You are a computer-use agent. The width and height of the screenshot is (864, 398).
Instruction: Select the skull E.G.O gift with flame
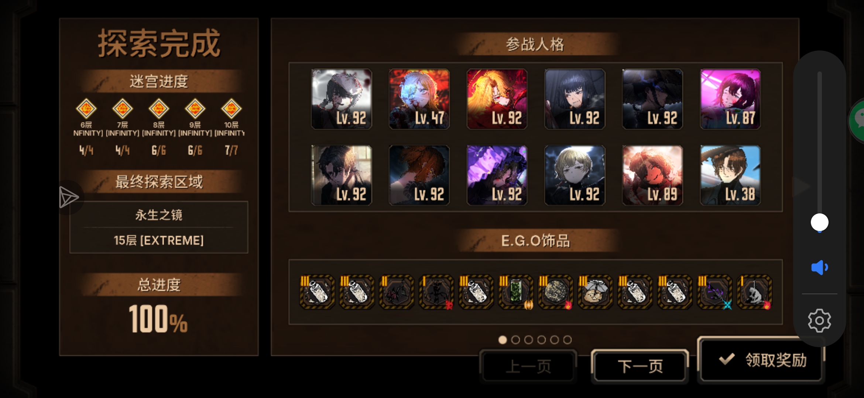(x=754, y=292)
